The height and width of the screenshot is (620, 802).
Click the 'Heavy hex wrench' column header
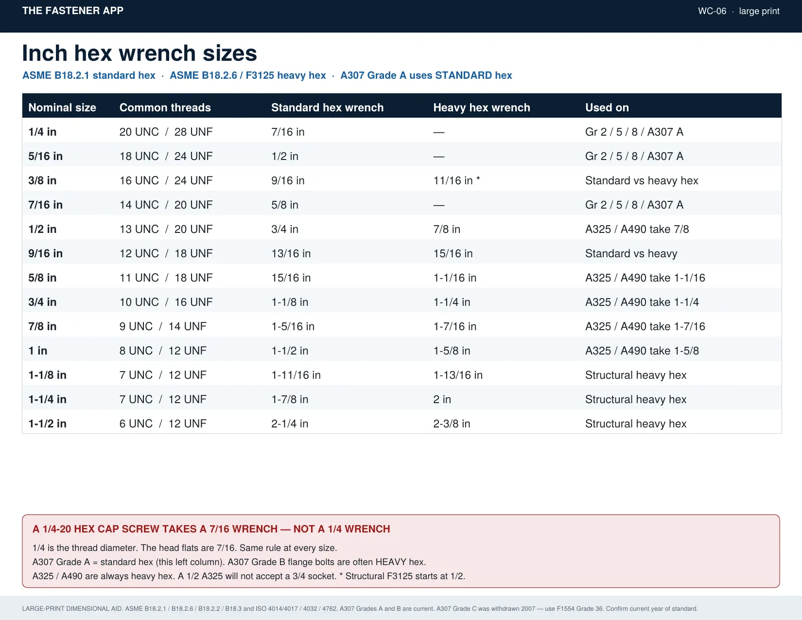(x=482, y=107)
